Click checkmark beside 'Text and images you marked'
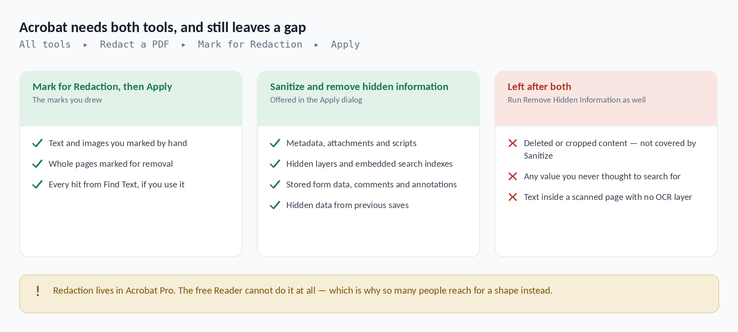The image size is (738, 332). [38, 143]
